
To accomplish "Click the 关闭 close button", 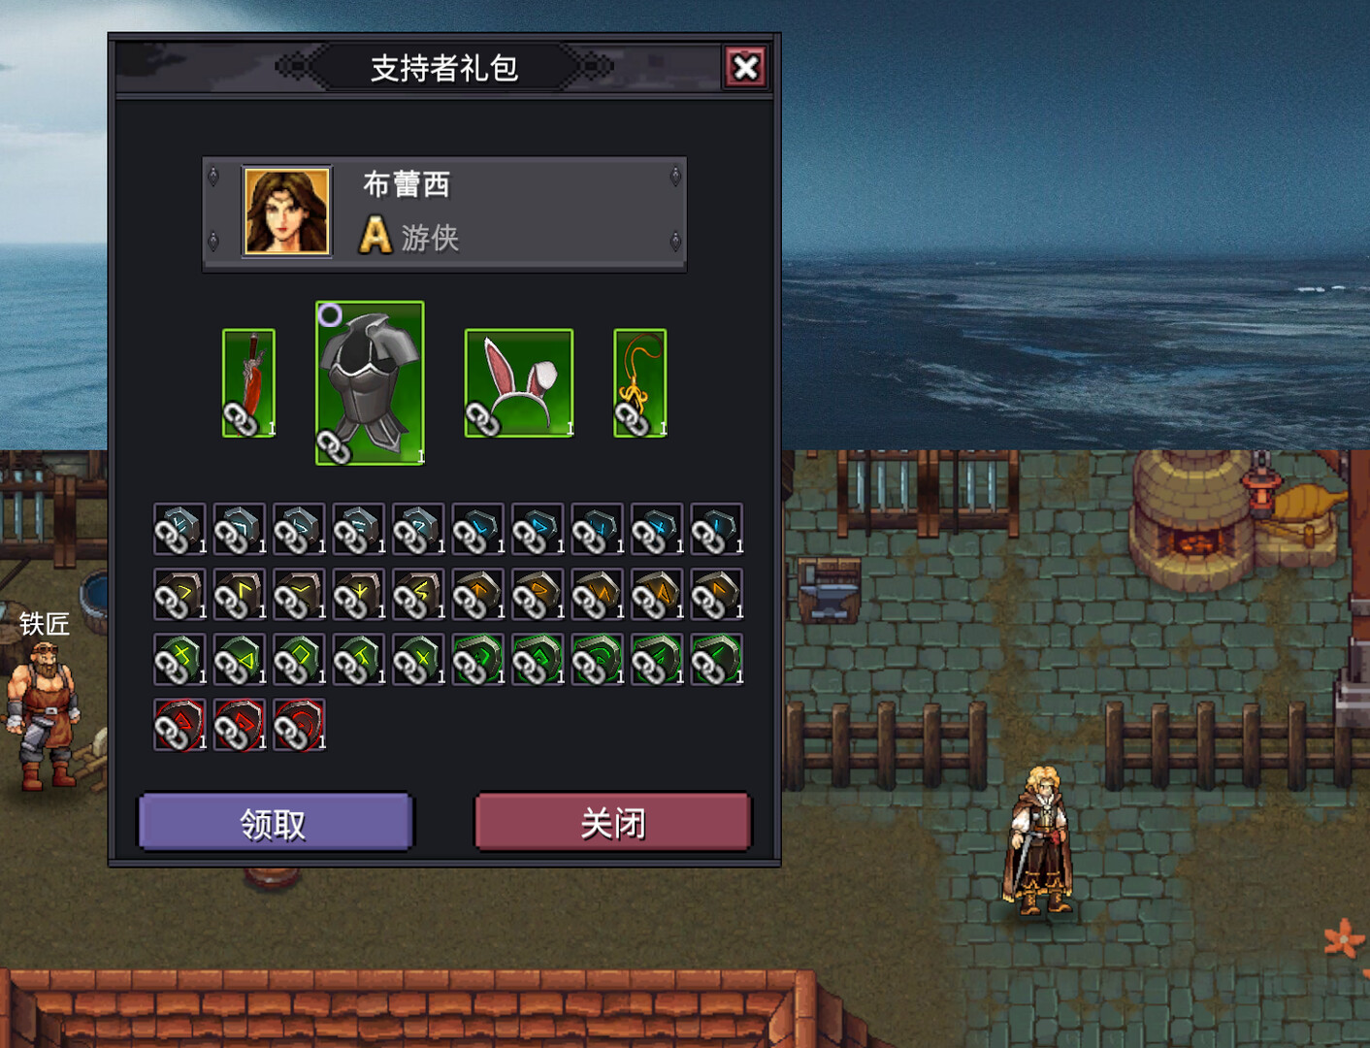I will click(613, 823).
